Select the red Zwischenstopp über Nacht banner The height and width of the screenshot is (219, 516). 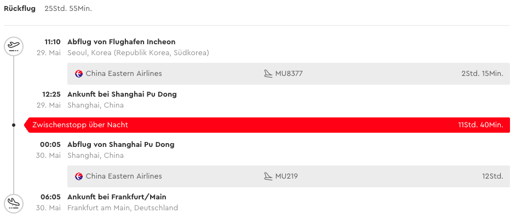267,125
